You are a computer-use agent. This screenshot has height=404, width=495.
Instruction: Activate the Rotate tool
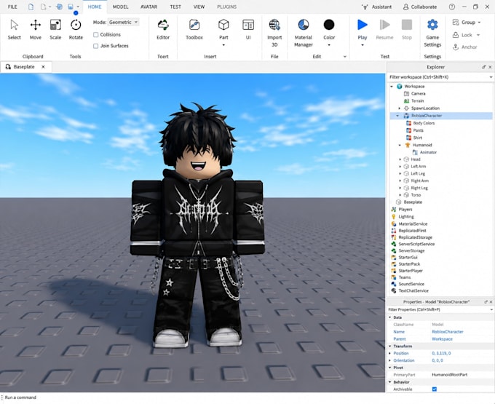click(76, 30)
